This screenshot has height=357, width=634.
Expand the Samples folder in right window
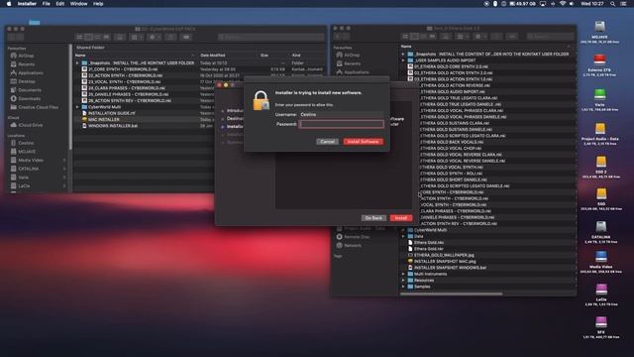[403, 287]
